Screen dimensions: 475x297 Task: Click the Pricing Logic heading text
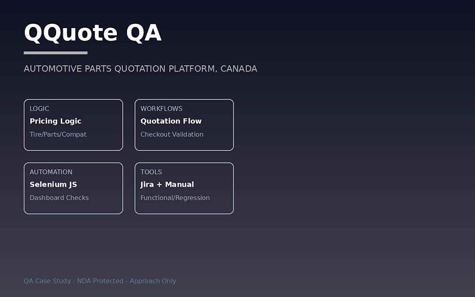55,121
